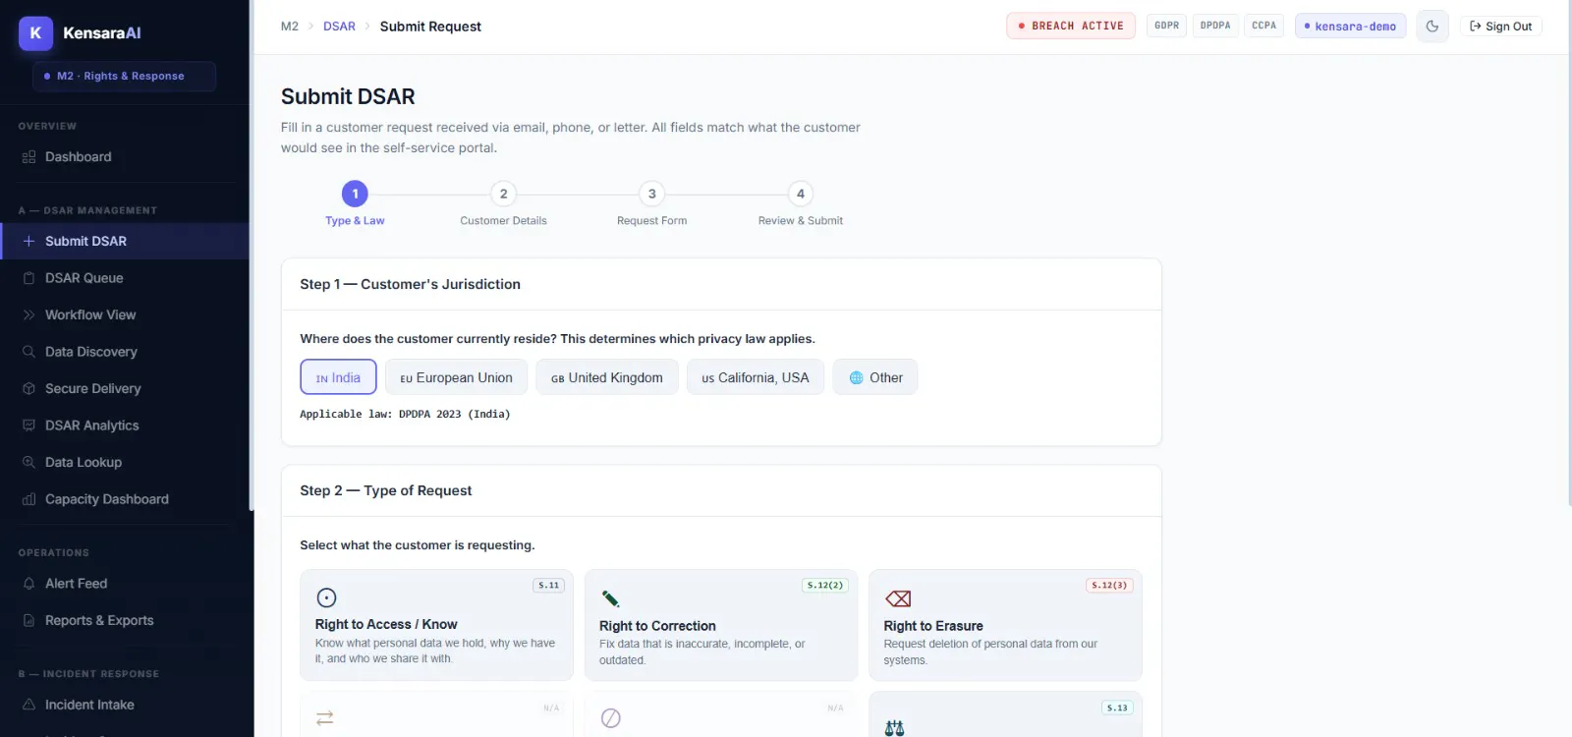This screenshot has height=737, width=1572.
Task: Choose the Right to Erasure card
Action: [1005, 625]
